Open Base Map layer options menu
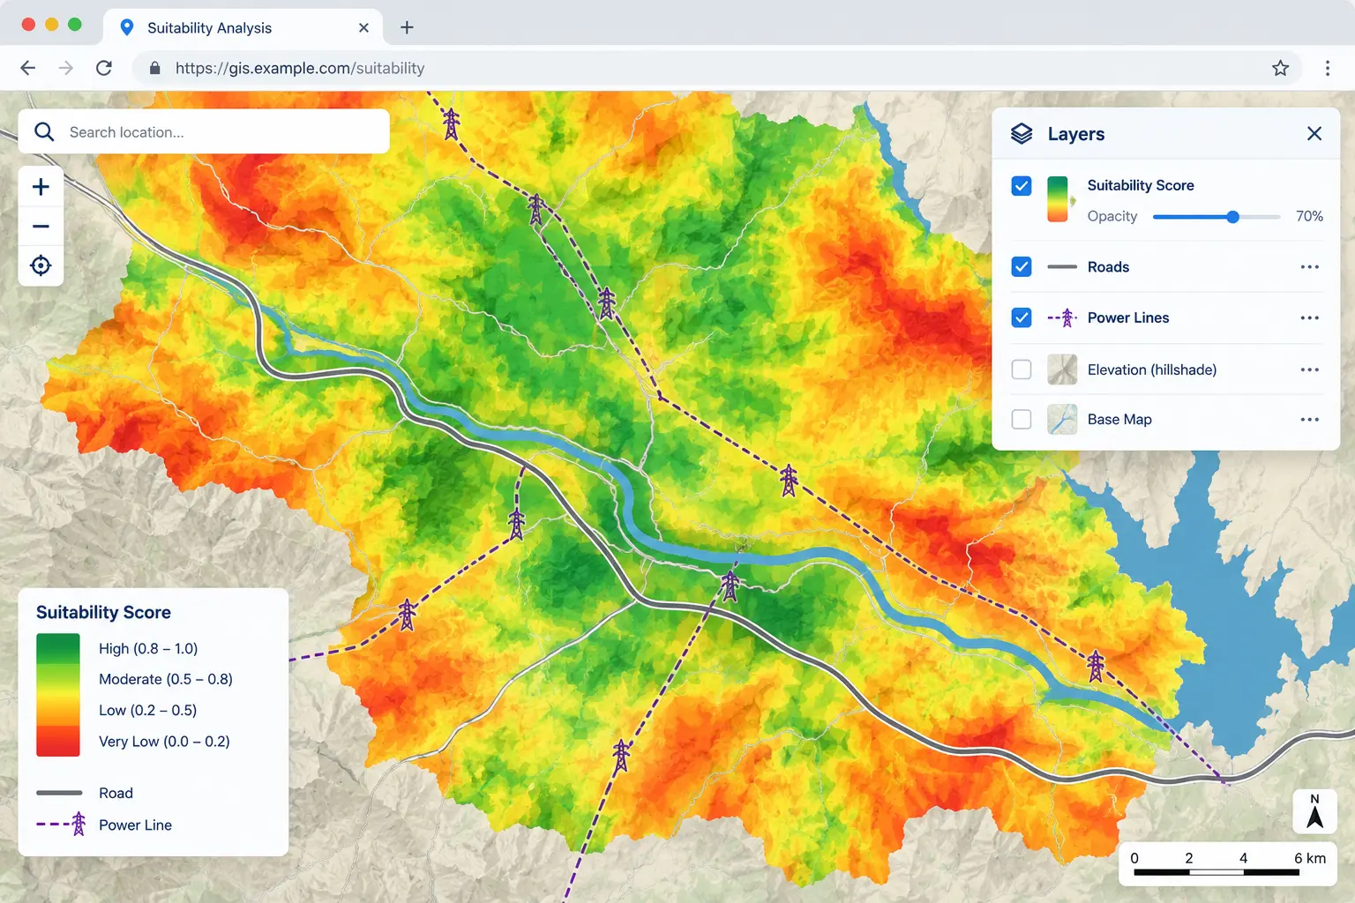This screenshot has height=903, width=1355. pyautogui.click(x=1310, y=420)
